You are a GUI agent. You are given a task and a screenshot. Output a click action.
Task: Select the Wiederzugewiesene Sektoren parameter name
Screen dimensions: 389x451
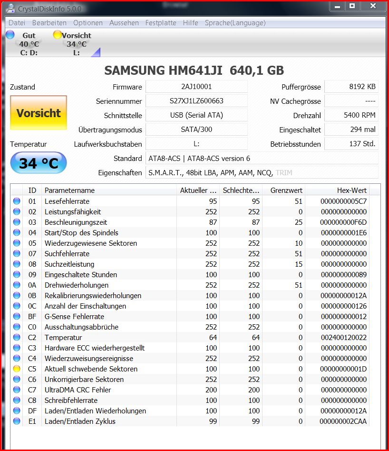coord(91,243)
